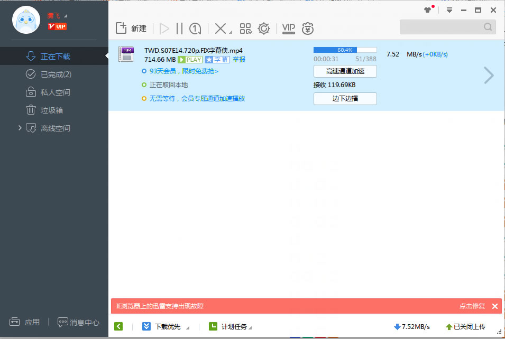The width and height of the screenshot is (505, 339).
Task: Click the 68.4% download progress bar
Action: pyautogui.click(x=345, y=50)
